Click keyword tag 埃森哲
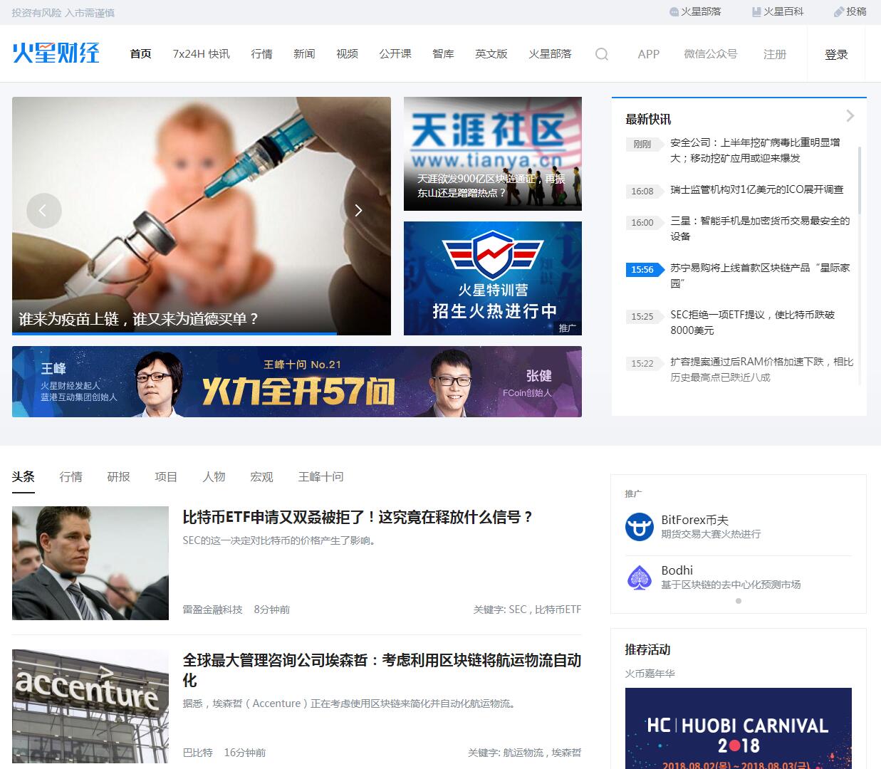The image size is (881, 769). point(566,753)
